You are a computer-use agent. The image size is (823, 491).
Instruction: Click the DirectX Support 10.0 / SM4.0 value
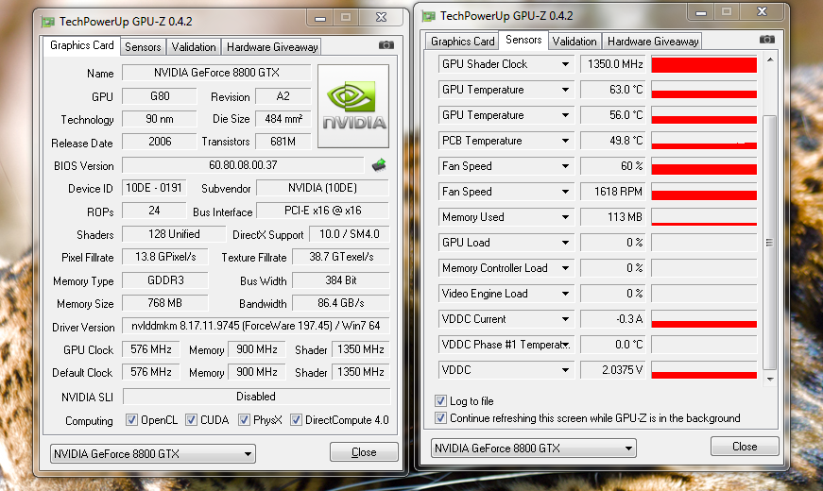point(350,234)
